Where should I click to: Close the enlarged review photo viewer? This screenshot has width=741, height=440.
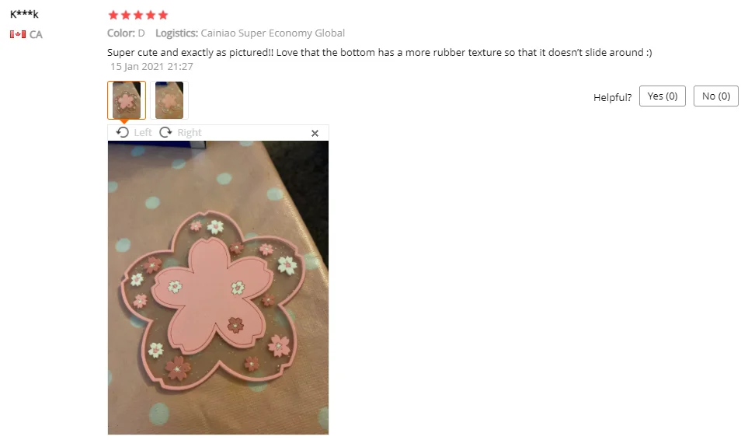coord(315,134)
